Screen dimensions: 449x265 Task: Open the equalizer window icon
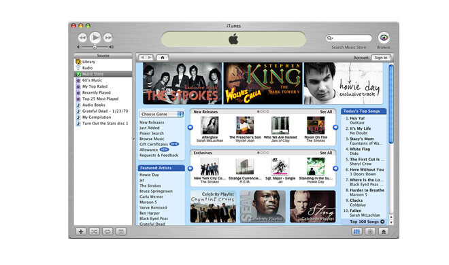pos(356,232)
